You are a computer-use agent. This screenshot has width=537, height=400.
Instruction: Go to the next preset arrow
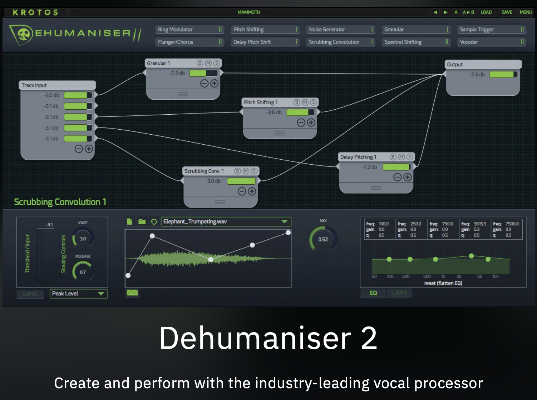coord(445,12)
